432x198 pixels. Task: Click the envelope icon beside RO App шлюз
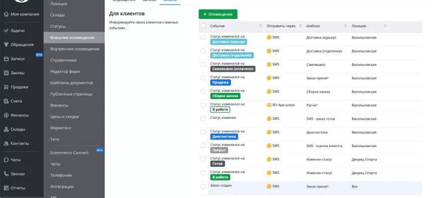tap(269, 105)
